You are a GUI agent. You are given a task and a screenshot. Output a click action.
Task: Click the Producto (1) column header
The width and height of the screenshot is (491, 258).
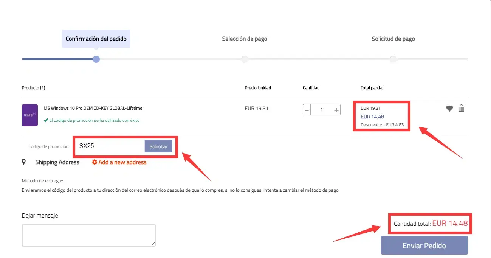[33, 88]
